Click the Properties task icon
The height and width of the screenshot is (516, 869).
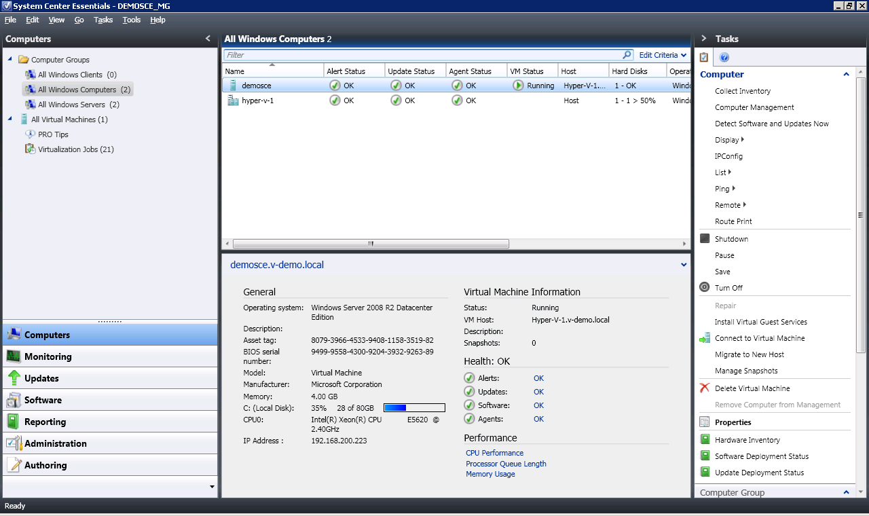click(x=705, y=422)
